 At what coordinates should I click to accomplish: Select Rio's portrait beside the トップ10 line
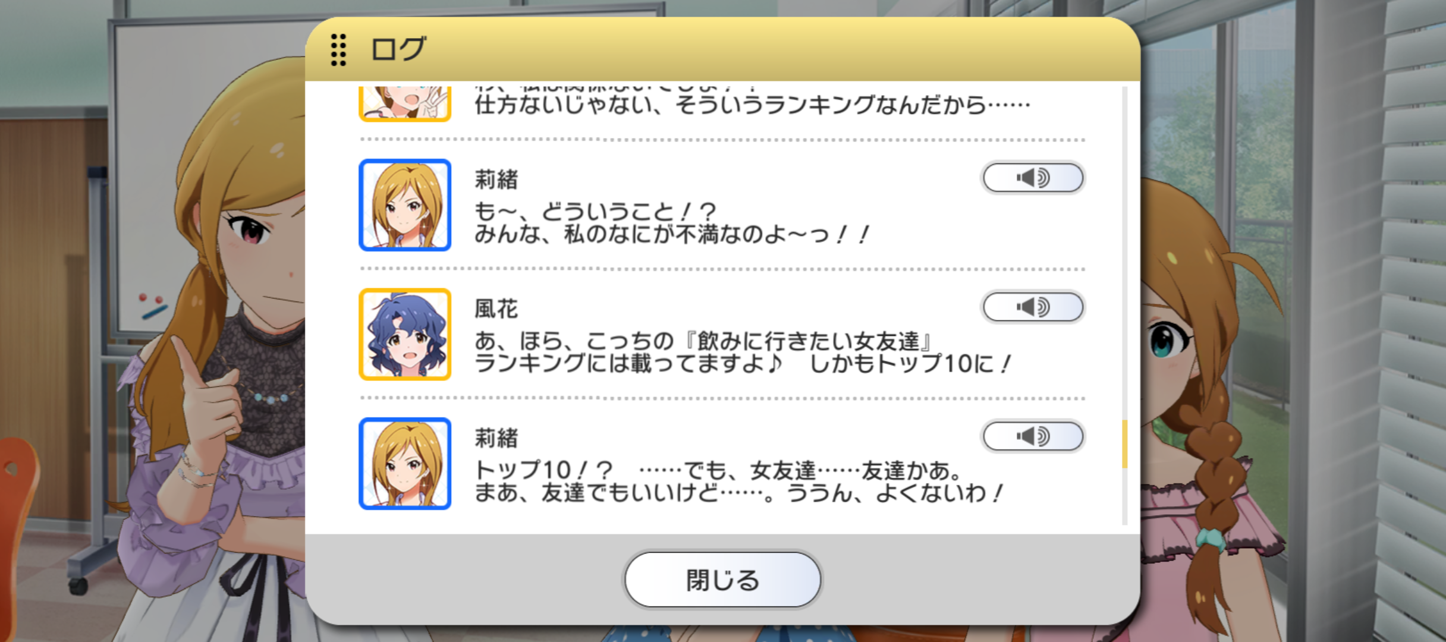[405, 464]
